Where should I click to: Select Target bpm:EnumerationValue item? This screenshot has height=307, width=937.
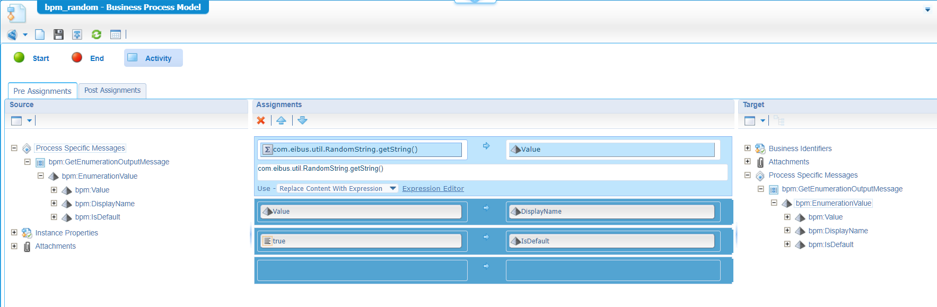tap(834, 203)
